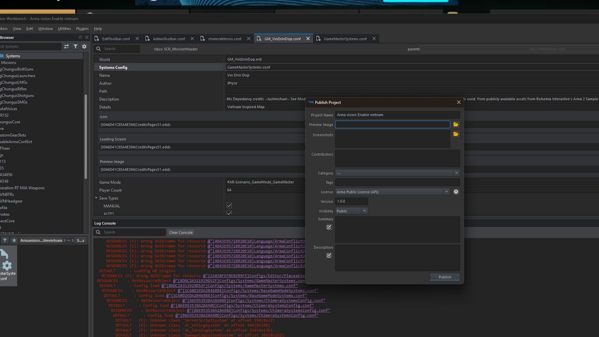Open Resource Browser settings gear icon
Image resolution: width=599 pixels, height=337 pixels.
point(84,47)
